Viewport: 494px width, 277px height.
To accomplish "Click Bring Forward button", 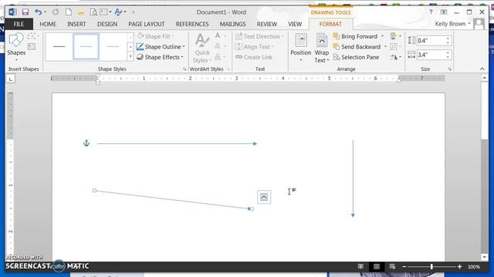I will pos(356,36).
